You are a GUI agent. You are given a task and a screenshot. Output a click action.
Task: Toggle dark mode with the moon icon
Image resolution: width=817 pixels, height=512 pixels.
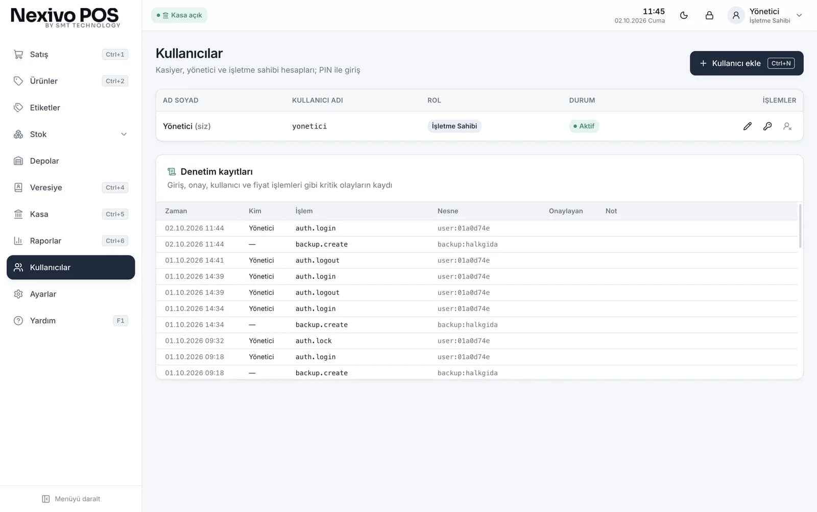(x=684, y=15)
